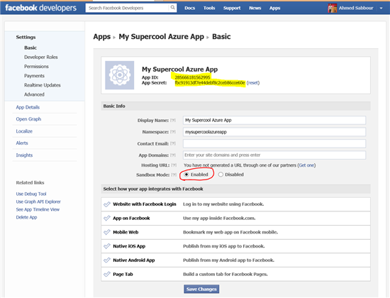Screen dimensions: 390x298
Task: Open the Support menu
Action: pyautogui.click(x=232, y=9)
